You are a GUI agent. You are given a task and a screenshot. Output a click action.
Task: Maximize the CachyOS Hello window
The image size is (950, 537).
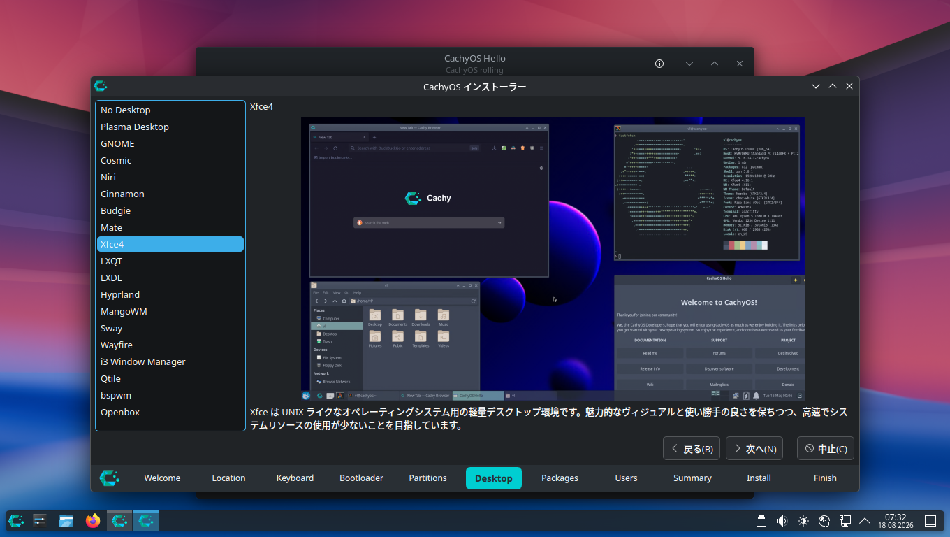[x=715, y=64]
